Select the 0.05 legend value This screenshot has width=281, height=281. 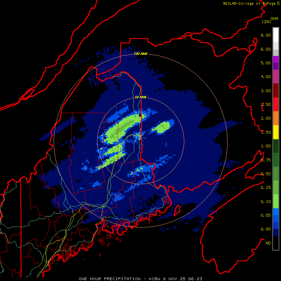(266, 215)
